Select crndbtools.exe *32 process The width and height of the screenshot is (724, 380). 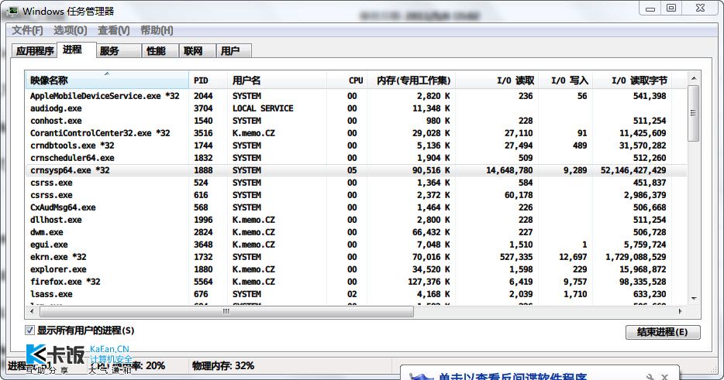pos(356,145)
